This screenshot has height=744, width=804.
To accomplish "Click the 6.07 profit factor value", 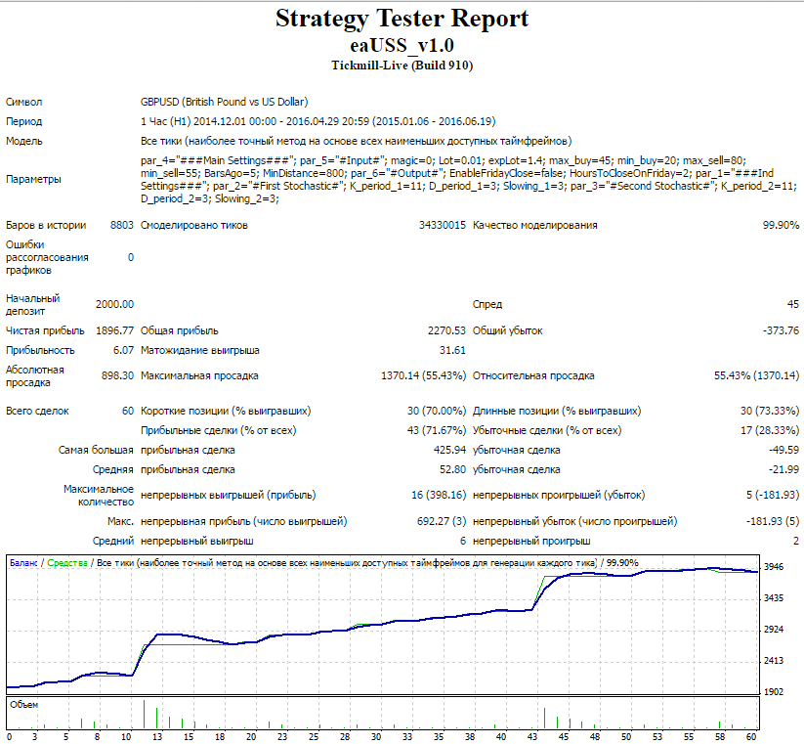I will point(123,350).
